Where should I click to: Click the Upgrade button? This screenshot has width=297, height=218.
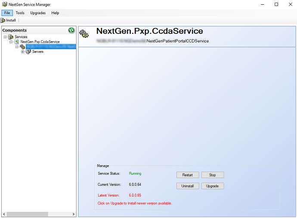[213, 186]
